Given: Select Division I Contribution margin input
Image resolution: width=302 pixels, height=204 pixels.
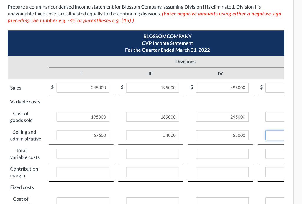Looking at the screenshot, I should 83,172.
